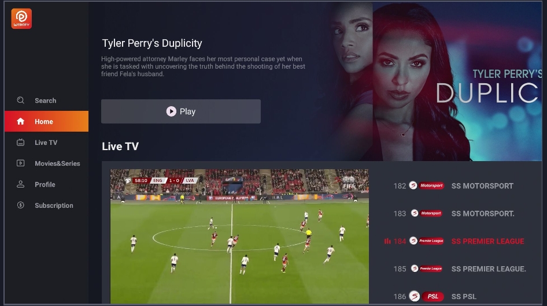The width and height of the screenshot is (547, 306).
Task: Select the Home house icon
Action: [x=21, y=121]
